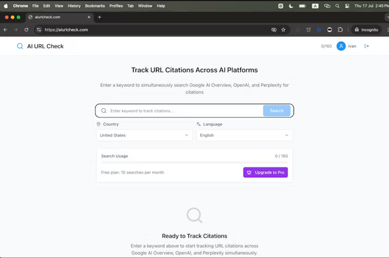Viewport: 389px width, 258px height.
Task: Click the date and time in menu bar
Action: pyautogui.click(x=371, y=5)
